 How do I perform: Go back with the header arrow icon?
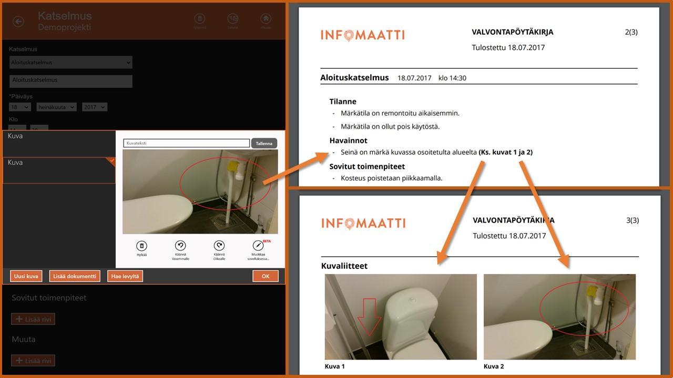pos(18,22)
